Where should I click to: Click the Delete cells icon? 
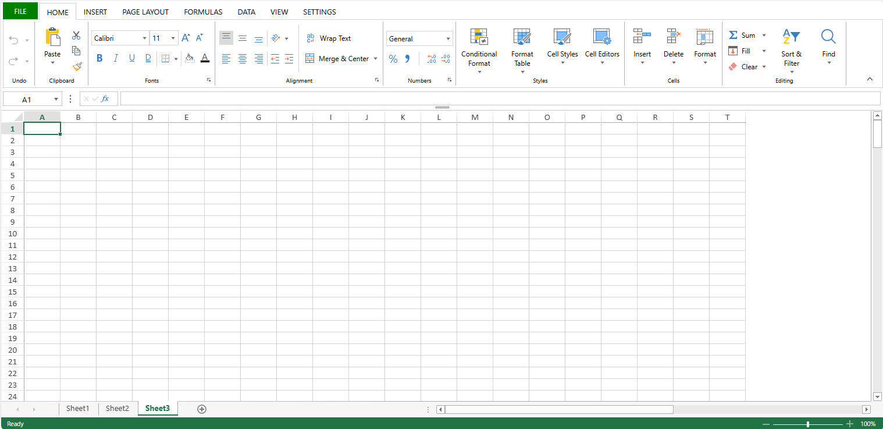point(674,37)
